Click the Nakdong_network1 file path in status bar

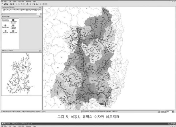(23, 111)
